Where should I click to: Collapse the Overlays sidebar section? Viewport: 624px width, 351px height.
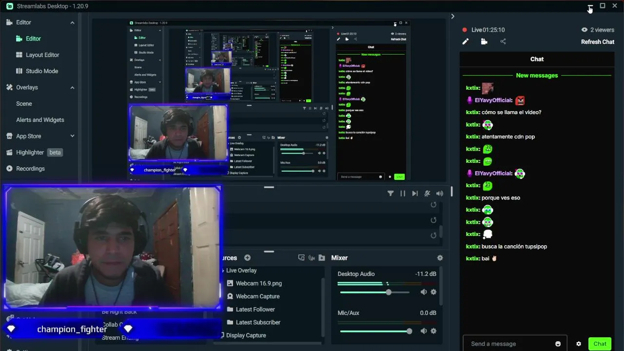[x=72, y=88]
